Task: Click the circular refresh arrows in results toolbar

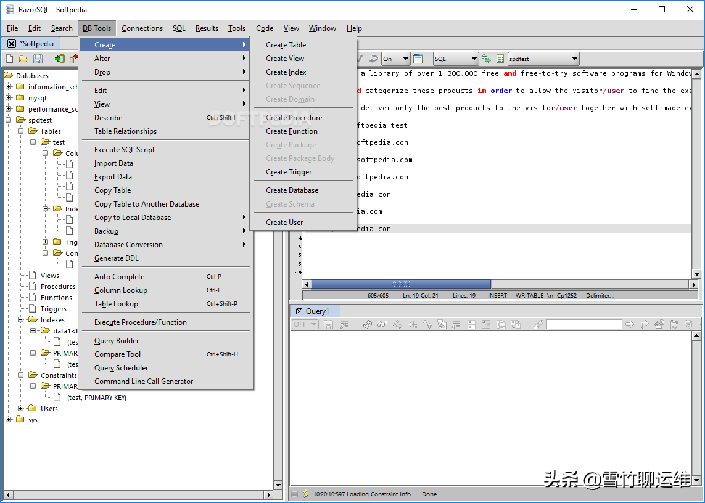Action: pos(368,324)
